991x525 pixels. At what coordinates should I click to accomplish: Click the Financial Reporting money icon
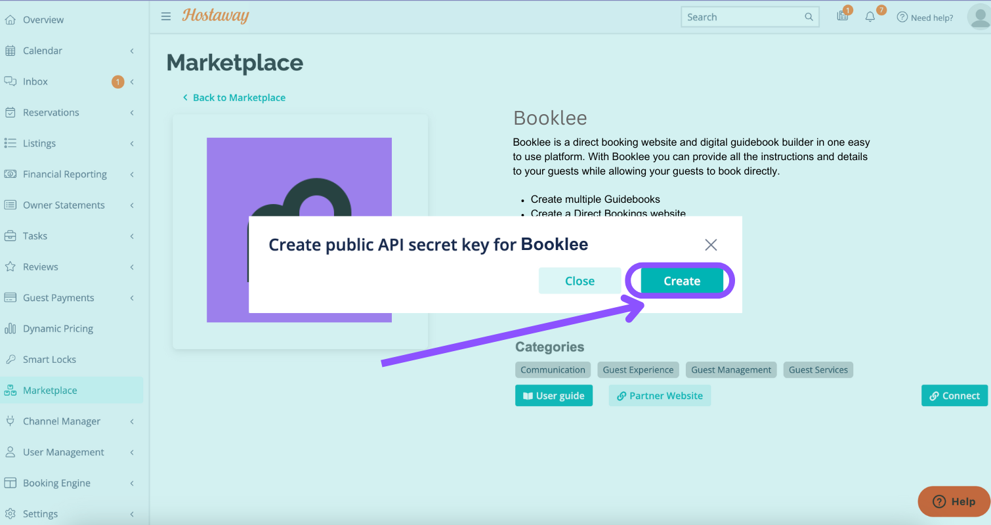coord(10,174)
